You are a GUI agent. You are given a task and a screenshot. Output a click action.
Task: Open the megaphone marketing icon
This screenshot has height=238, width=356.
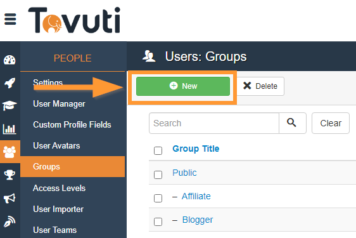10,198
